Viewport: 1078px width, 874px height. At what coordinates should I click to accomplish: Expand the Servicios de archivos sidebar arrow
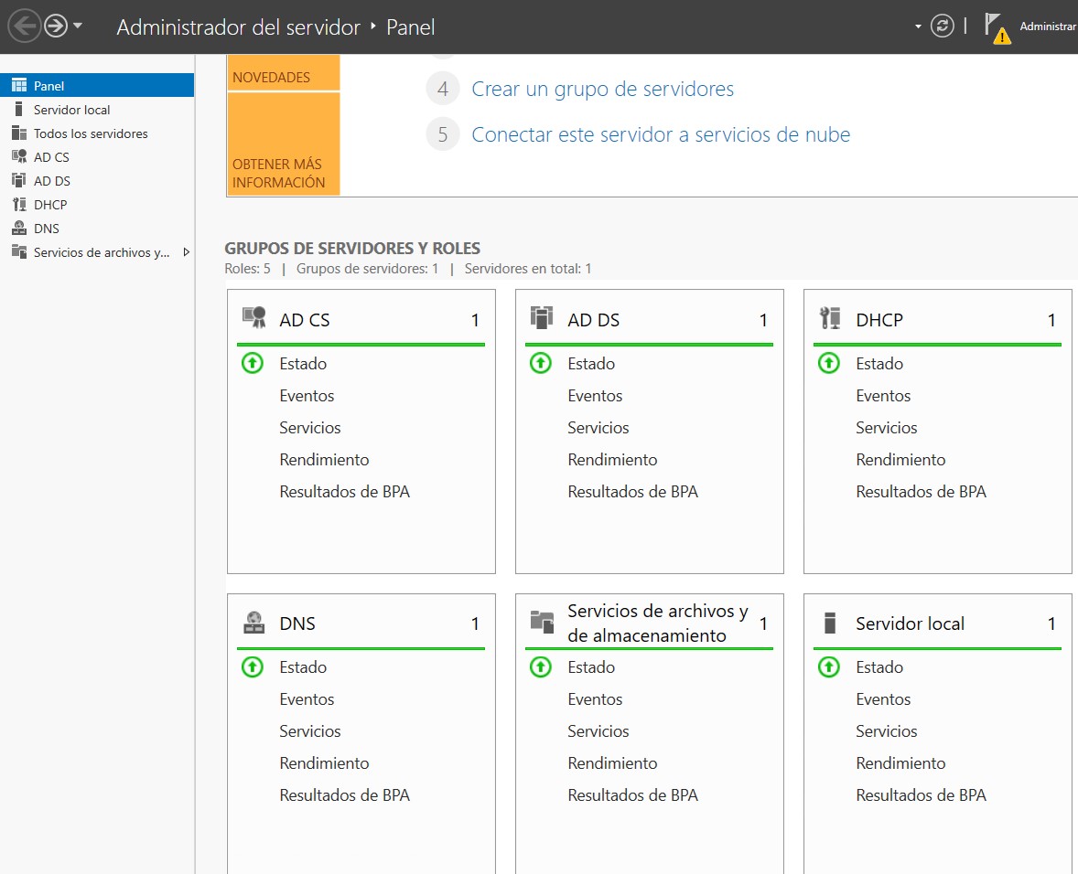point(187,252)
